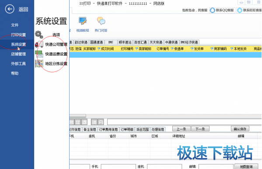Minimize the application window
This screenshot has width=262, height=169.
(x=241, y=2)
